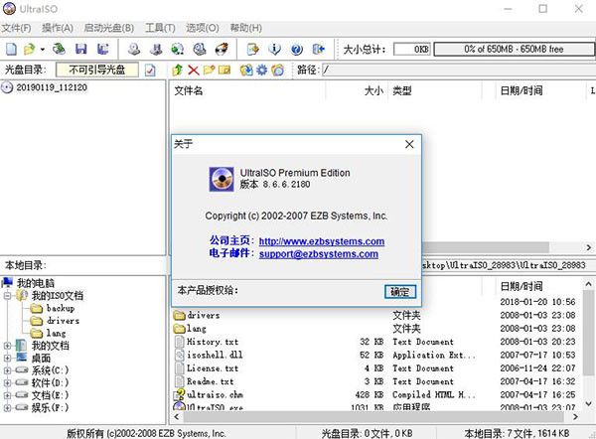
Task: Open the 工具(T) menu
Action: coord(153,26)
